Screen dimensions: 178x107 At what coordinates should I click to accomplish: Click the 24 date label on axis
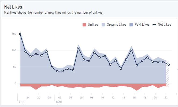tap(28, 97)
